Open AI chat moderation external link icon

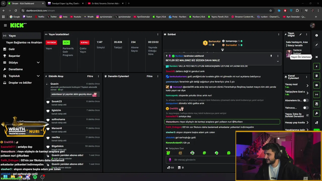pos(307,115)
